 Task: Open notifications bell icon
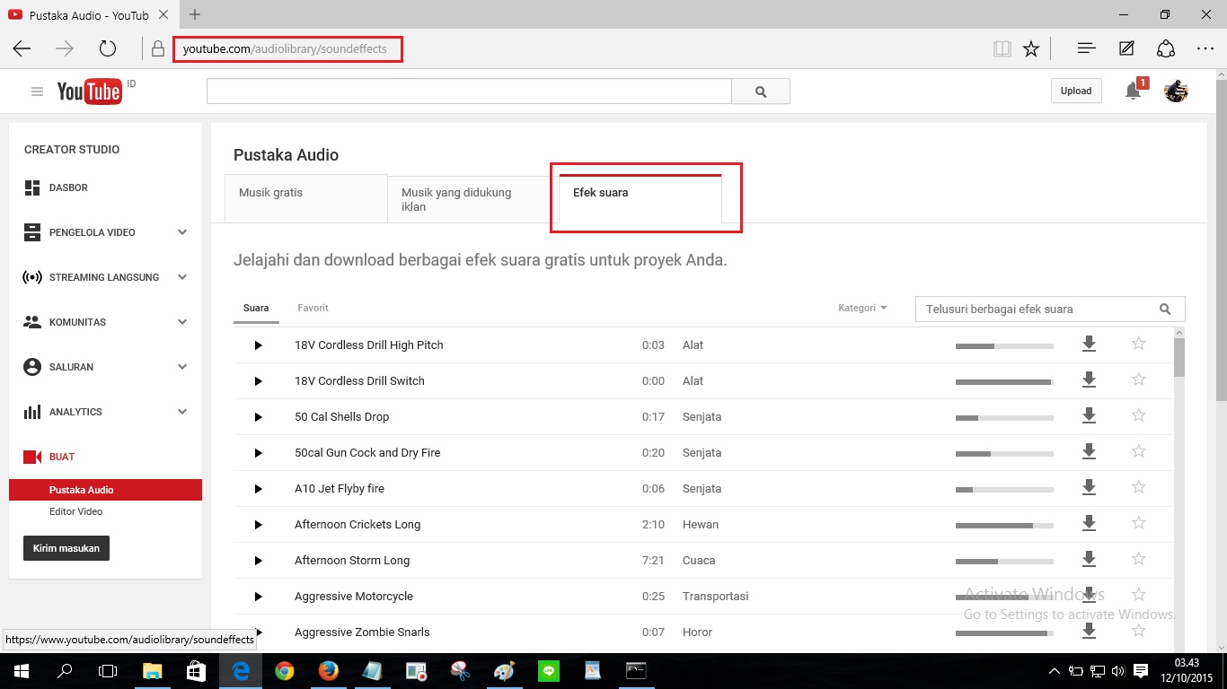pyautogui.click(x=1134, y=92)
